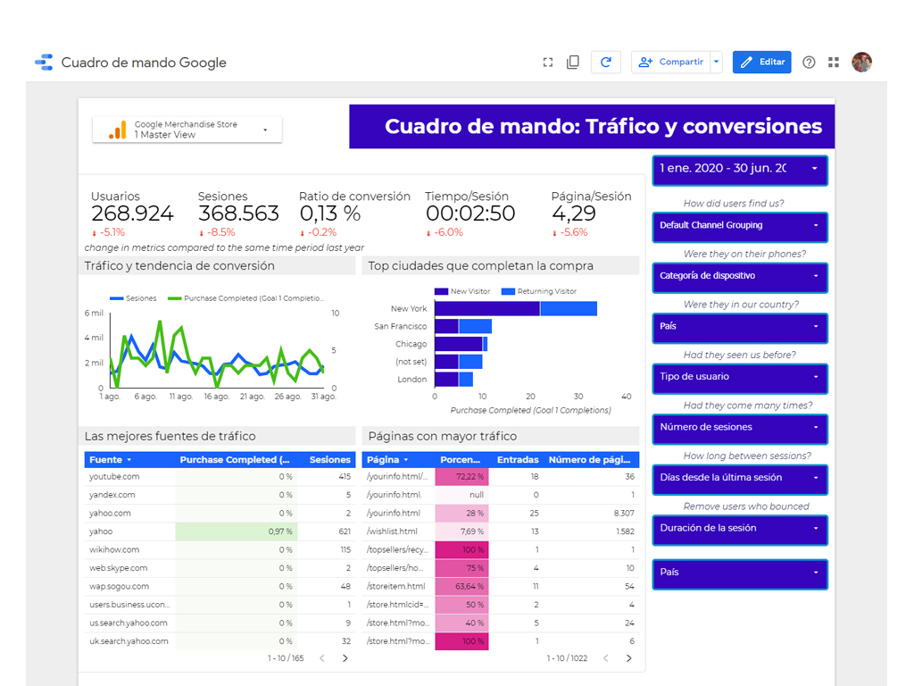This screenshot has width=914, height=686.
Task: Click the fullscreen presentation icon
Action: (x=548, y=63)
